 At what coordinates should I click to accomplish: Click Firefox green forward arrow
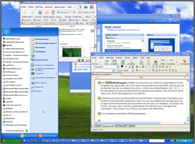click(x=32, y=12)
